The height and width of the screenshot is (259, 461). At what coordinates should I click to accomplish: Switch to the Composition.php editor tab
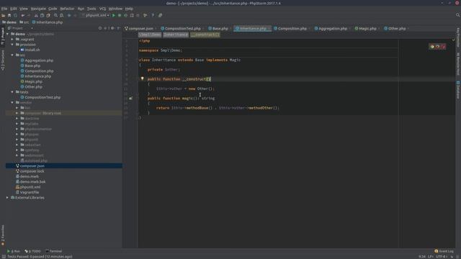coord(292,29)
